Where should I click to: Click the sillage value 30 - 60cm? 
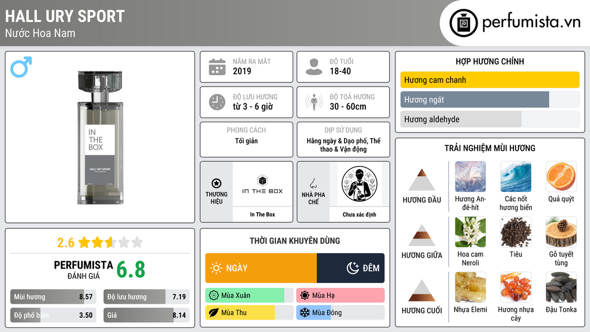[347, 107]
